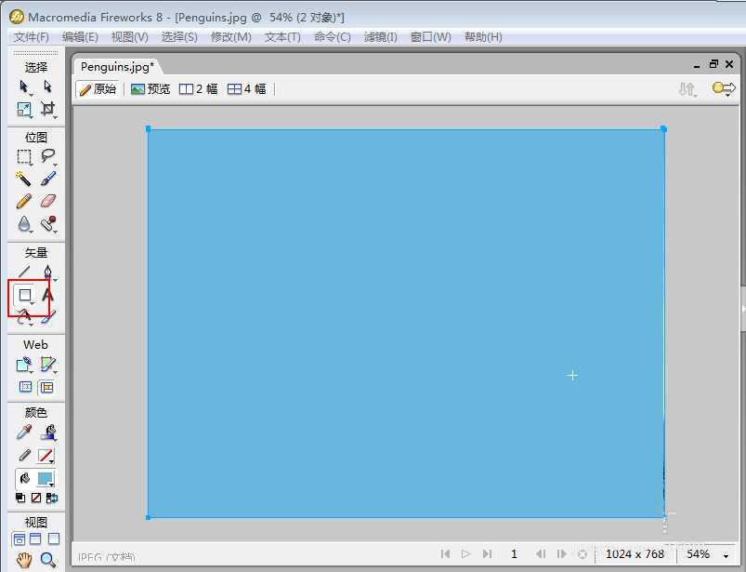This screenshot has width=746, height=572.
Task: Toggle show slices and hotspots
Action: click(x=46, y=387)
